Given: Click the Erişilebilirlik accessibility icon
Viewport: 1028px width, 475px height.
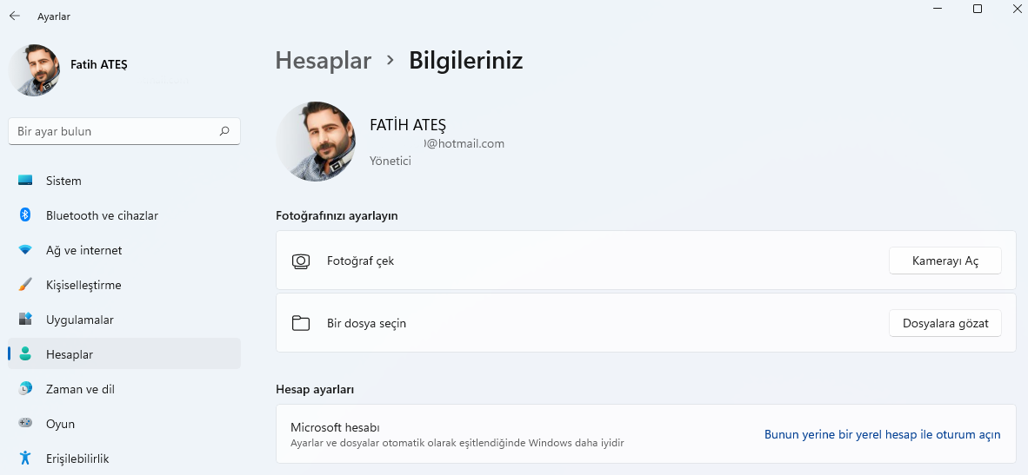Looking at the screenshot, I should click(x=25, y=458).
